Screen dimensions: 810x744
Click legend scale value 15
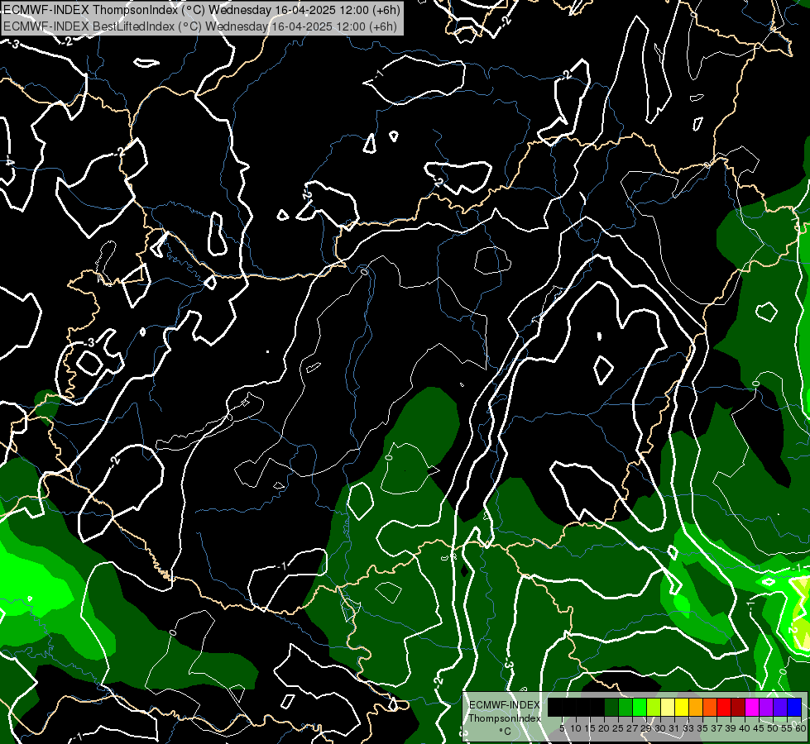[590, 728]
